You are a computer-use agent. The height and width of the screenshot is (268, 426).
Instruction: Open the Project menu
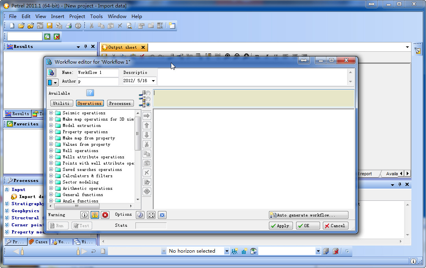point(77,16)
